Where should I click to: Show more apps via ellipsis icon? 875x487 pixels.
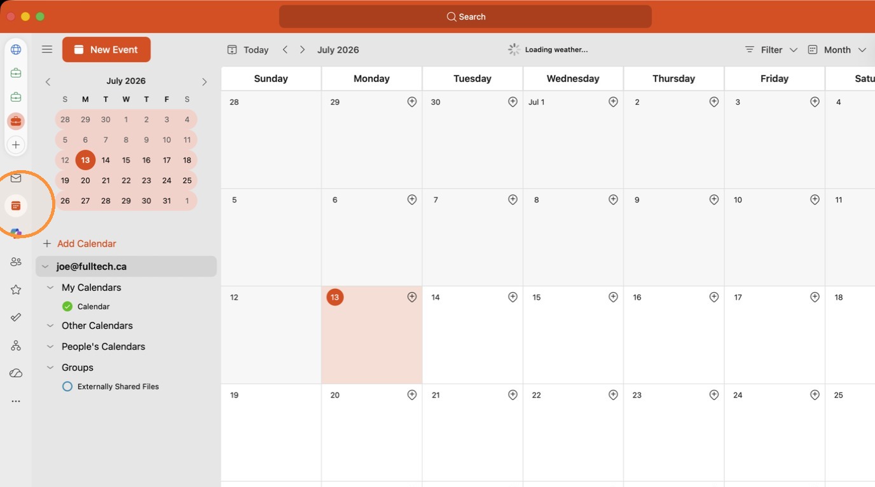(x=16, y=401)
